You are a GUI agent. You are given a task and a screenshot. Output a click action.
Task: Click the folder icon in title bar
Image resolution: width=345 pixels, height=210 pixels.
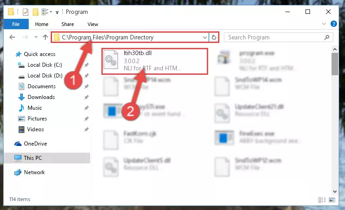[x=11, y=12]
